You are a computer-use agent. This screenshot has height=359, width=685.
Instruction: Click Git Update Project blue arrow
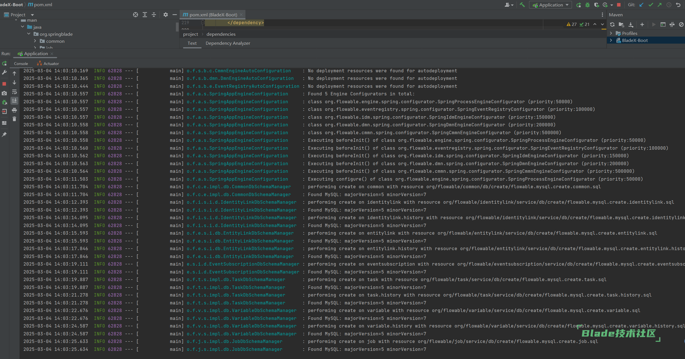642,5
